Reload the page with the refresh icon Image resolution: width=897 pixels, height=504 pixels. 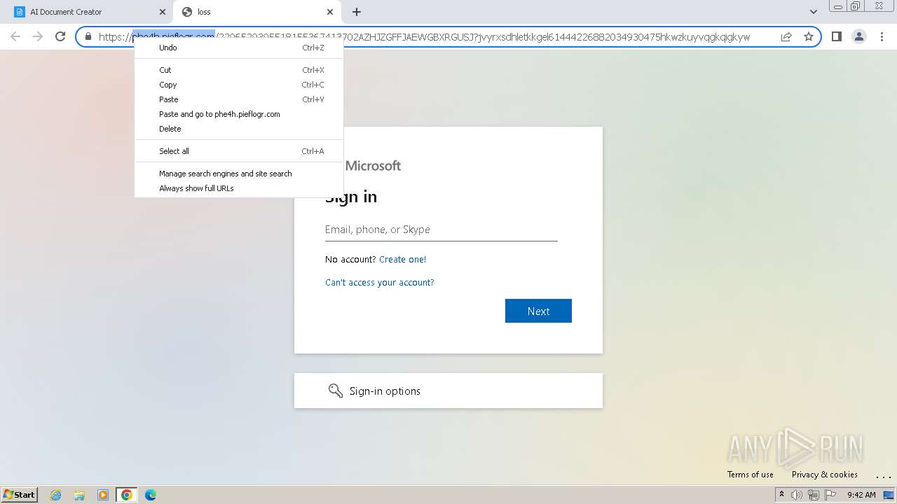pyautogui.click(x=60, y=36)
